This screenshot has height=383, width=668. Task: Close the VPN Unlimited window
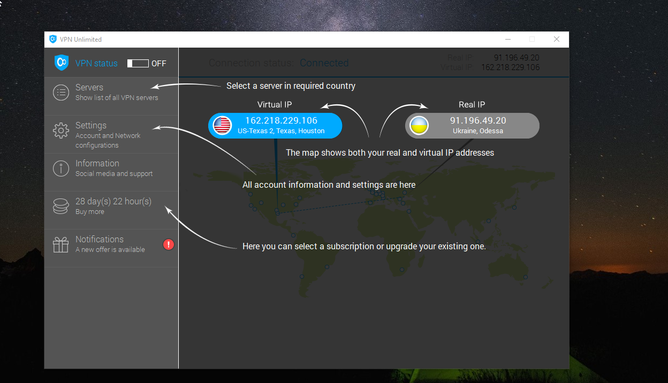557,39
